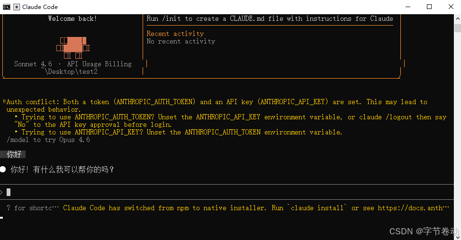The width and height of the screenshot is (461, 240).
Task: Maximize the Claude Code window
Action: 429,7
